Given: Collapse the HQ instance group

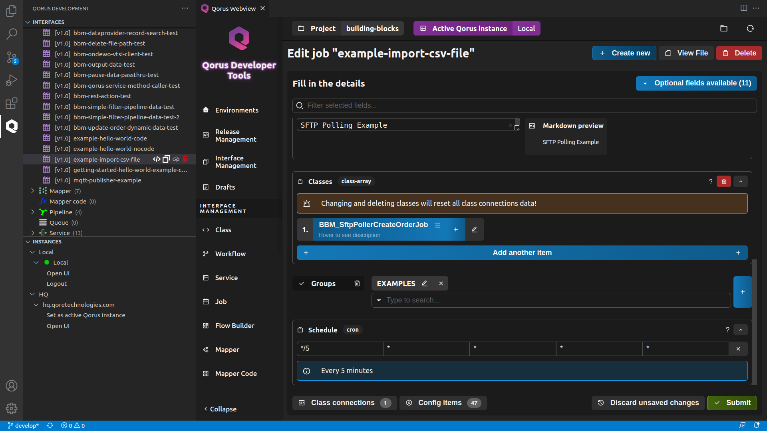Looking at the screenshot, I should coord(33,294).
